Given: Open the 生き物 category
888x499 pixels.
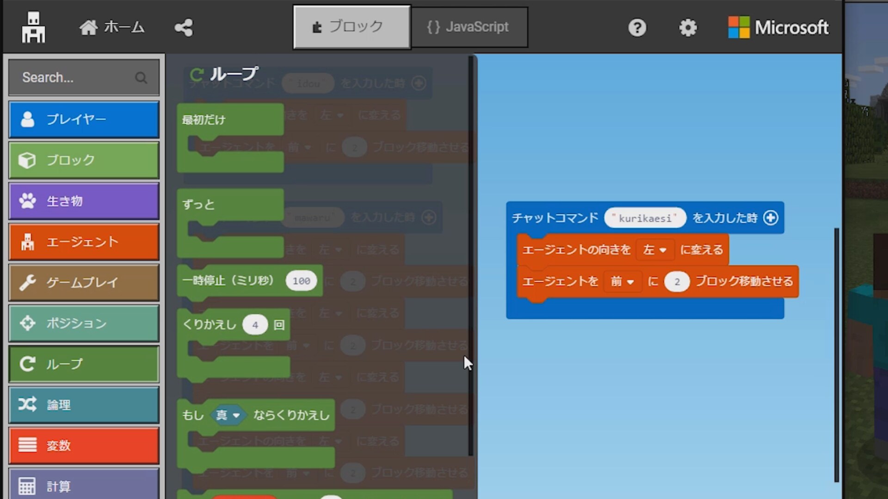Looking at the screenshot, I should (84, 201).
